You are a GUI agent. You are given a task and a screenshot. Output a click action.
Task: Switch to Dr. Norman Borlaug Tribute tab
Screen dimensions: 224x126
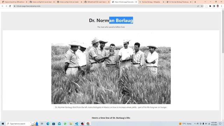178,2
